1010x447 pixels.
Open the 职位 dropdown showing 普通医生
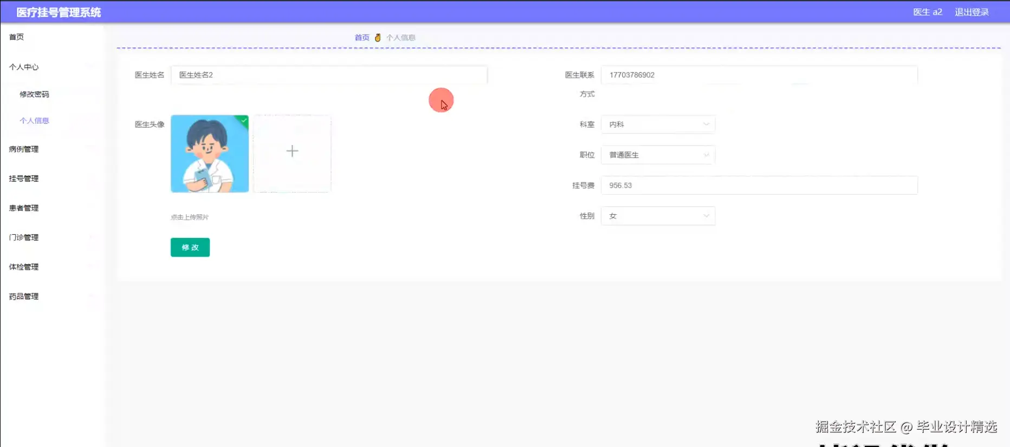tap(658, 155)
